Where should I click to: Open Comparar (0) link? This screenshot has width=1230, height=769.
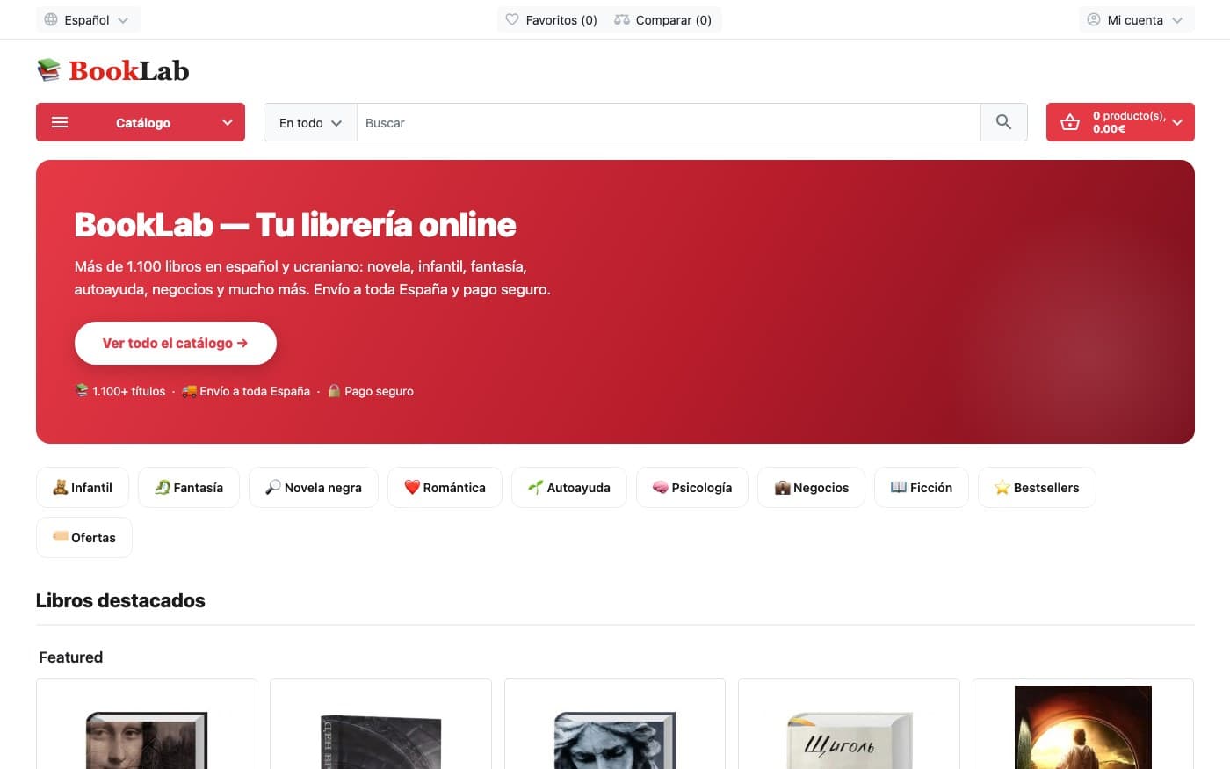[x=663, y=19]
